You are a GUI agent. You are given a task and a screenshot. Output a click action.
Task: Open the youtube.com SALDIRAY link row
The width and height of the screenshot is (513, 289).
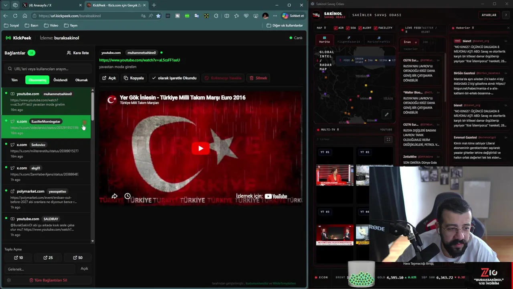point(46,226)
